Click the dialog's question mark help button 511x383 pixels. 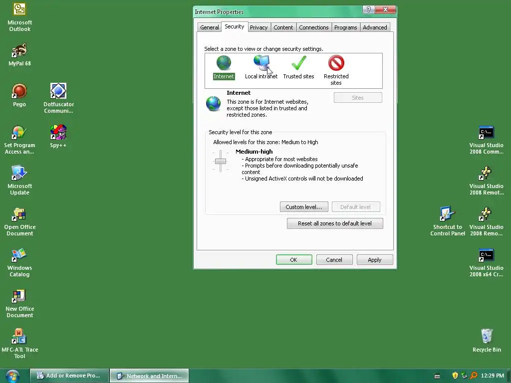click(368, 9)
